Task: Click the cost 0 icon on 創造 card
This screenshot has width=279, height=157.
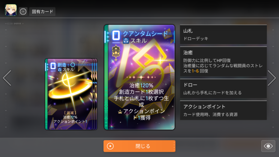Action: [x=53, y=66]
